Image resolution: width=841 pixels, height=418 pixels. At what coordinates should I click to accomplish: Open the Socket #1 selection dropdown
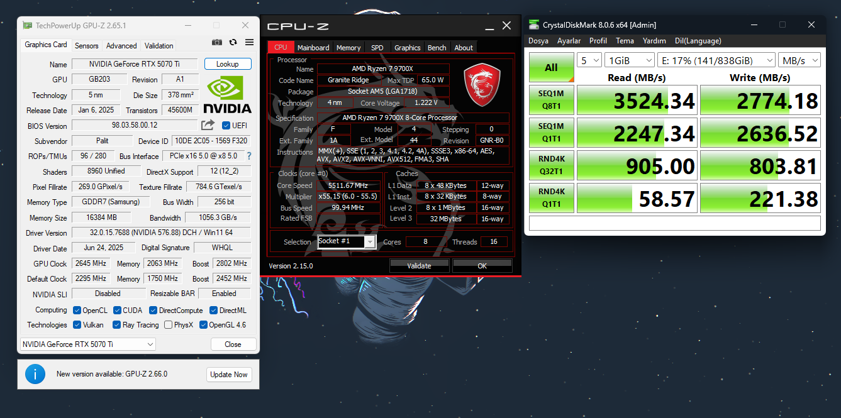coord(347,242)
